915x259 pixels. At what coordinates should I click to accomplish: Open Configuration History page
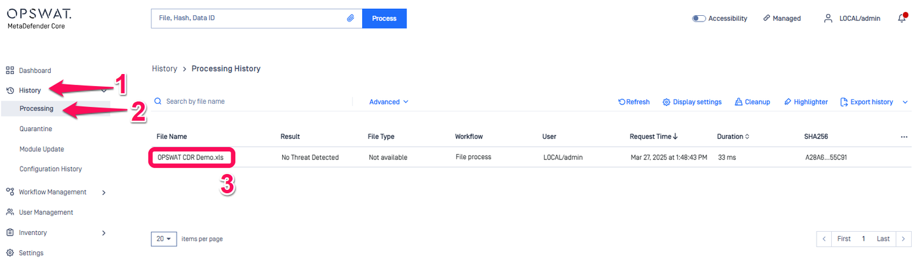click(x=50, y=169)
